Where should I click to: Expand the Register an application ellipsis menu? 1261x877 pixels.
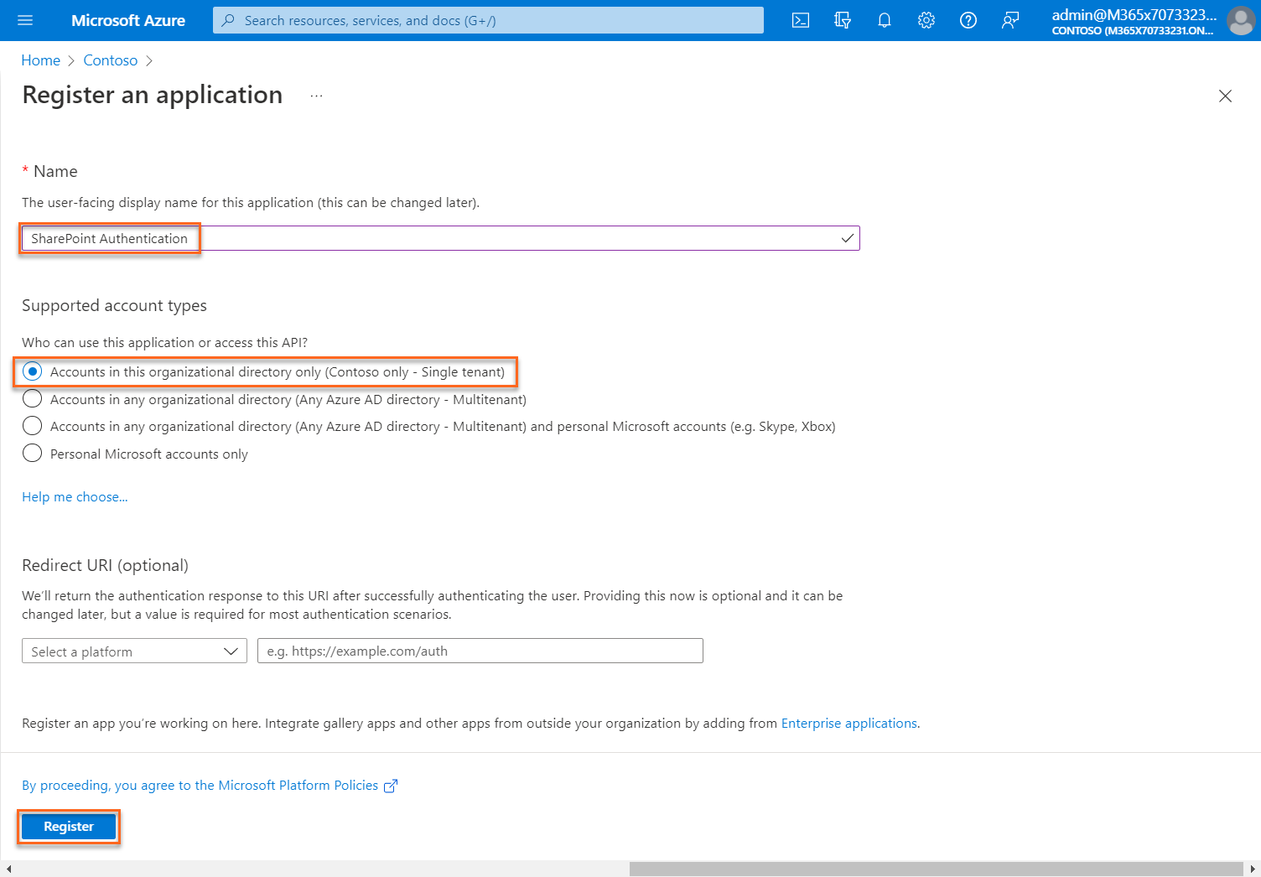tap(316, 95)
